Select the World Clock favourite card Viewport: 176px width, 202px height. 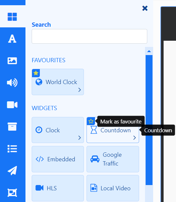(58, 82)
